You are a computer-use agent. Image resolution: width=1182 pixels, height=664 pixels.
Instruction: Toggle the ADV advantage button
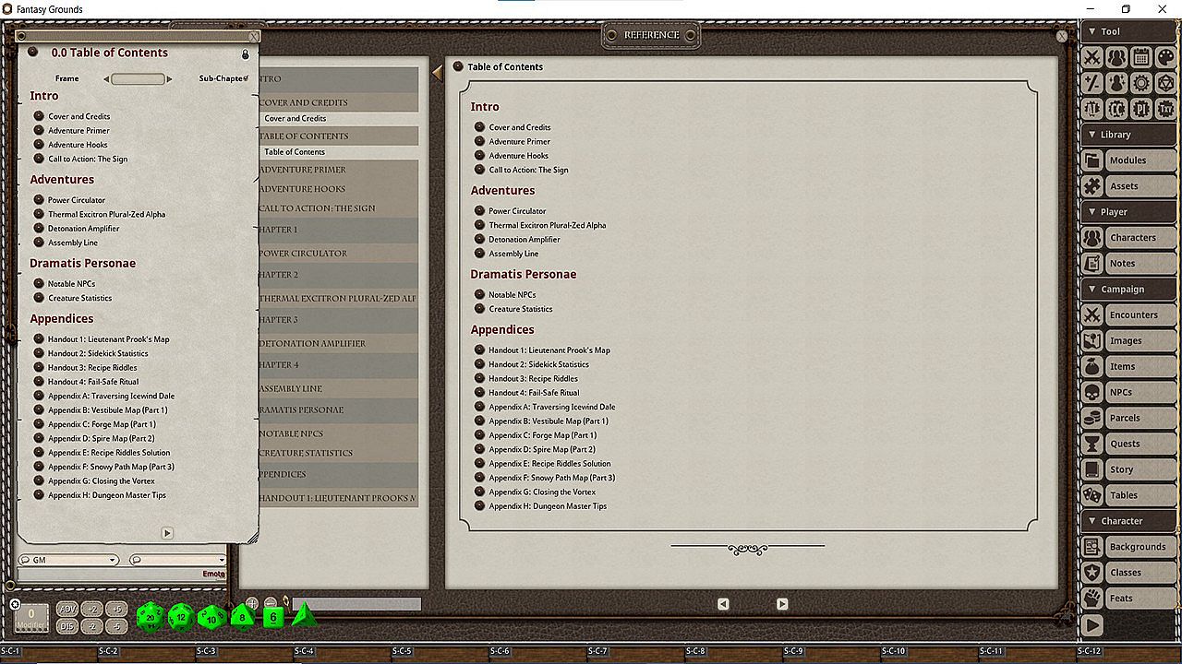tap(67, 610)
